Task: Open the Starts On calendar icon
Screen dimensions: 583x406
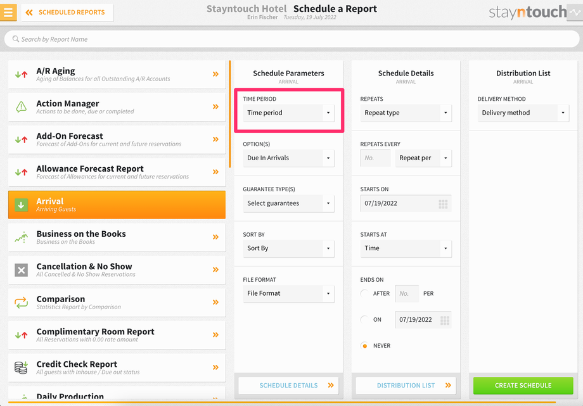Action: click(443, 204)
